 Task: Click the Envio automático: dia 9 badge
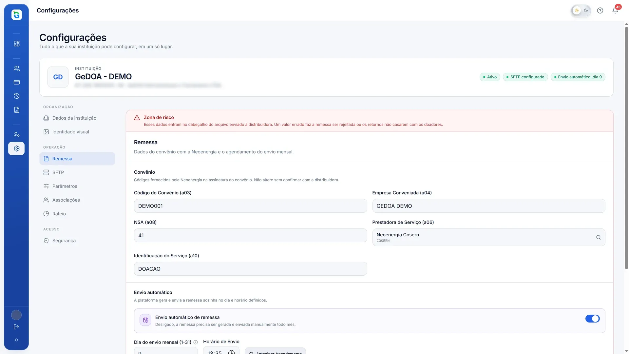(578, 77)
